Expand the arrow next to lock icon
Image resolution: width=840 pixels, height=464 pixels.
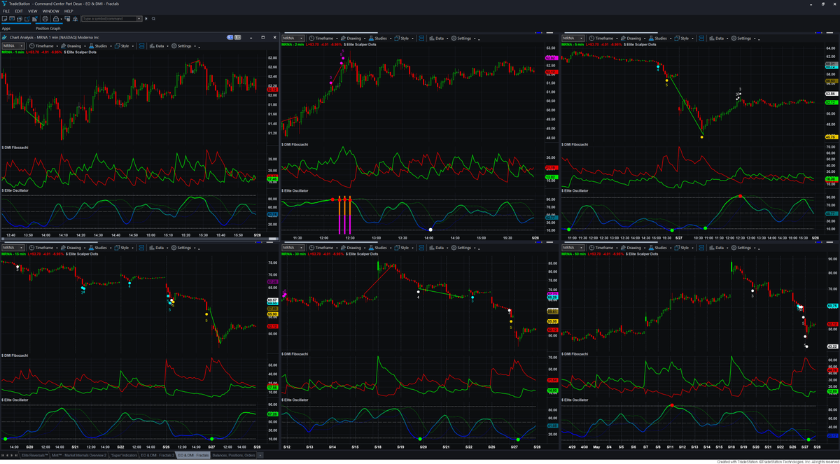coord(62,19)
